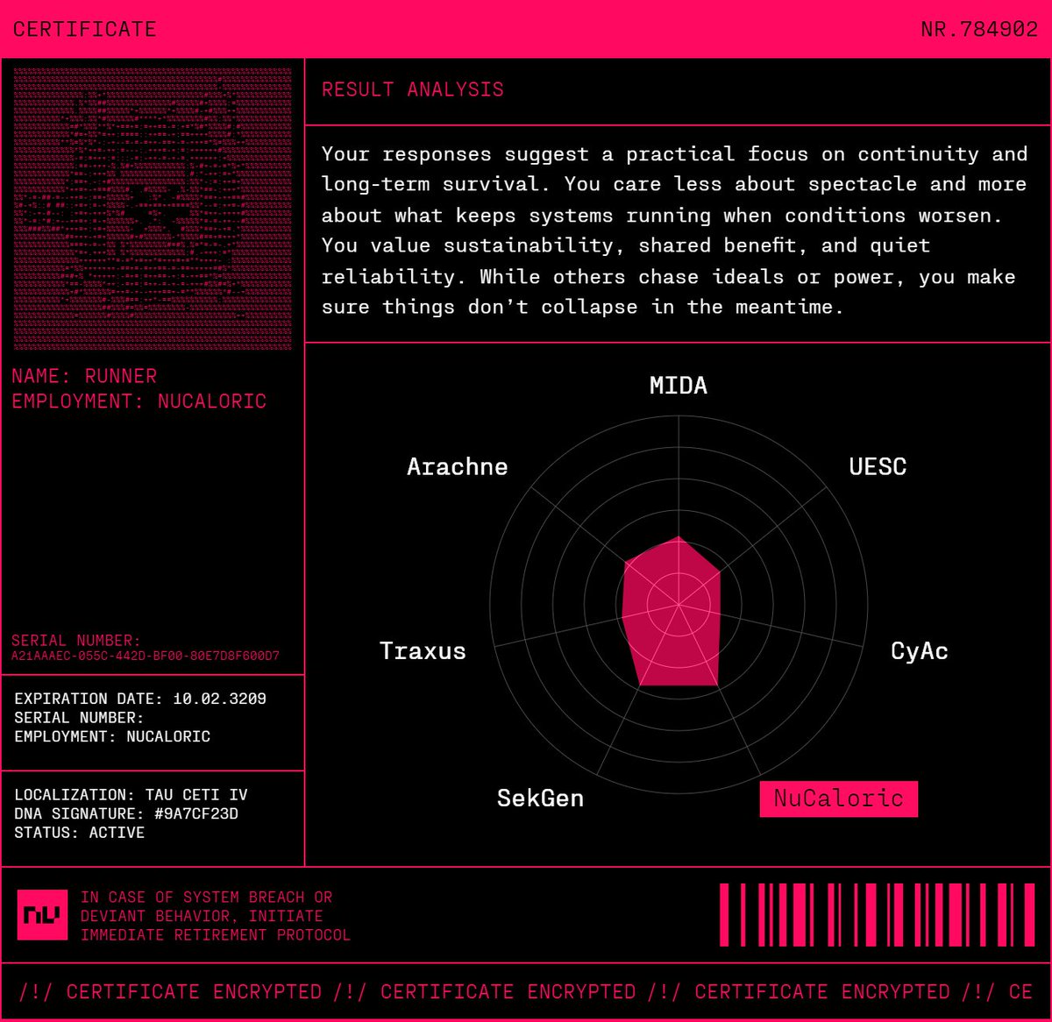Click the MIDA radar axis label
Screen dimensions: 1052x1022
point(679,386)
